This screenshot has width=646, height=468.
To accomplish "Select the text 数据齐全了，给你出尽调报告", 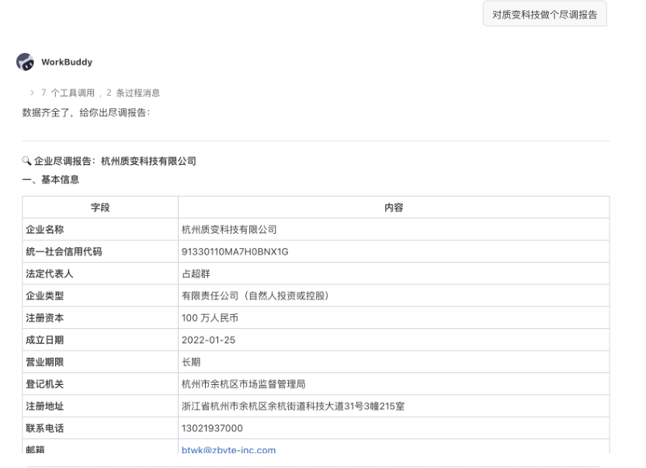I will point(86,113).
